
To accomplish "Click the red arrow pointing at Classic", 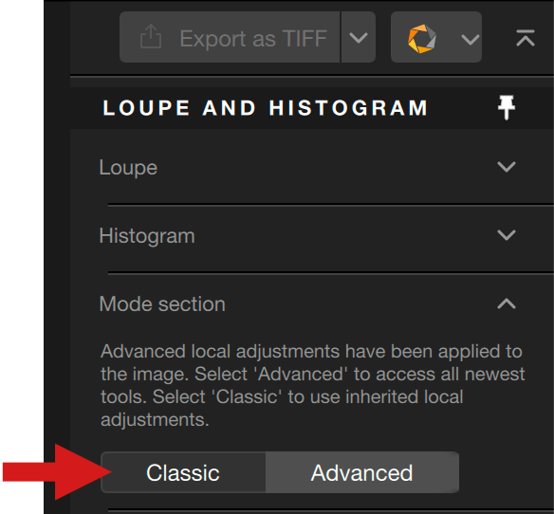I will [x=57, y=472].
